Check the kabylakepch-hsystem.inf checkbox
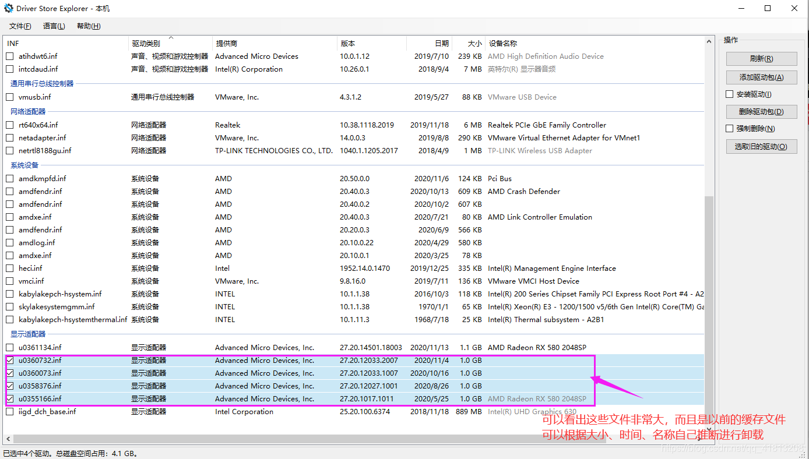Screen dimensions: 809x459 tap(9, 294)
